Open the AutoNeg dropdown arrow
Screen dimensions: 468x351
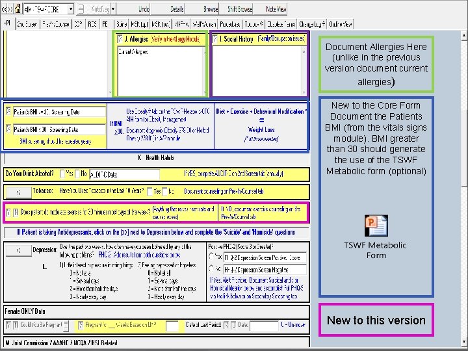(x=113, y=9)
